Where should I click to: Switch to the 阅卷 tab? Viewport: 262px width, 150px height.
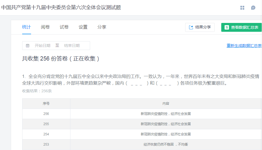click(45, 27)
